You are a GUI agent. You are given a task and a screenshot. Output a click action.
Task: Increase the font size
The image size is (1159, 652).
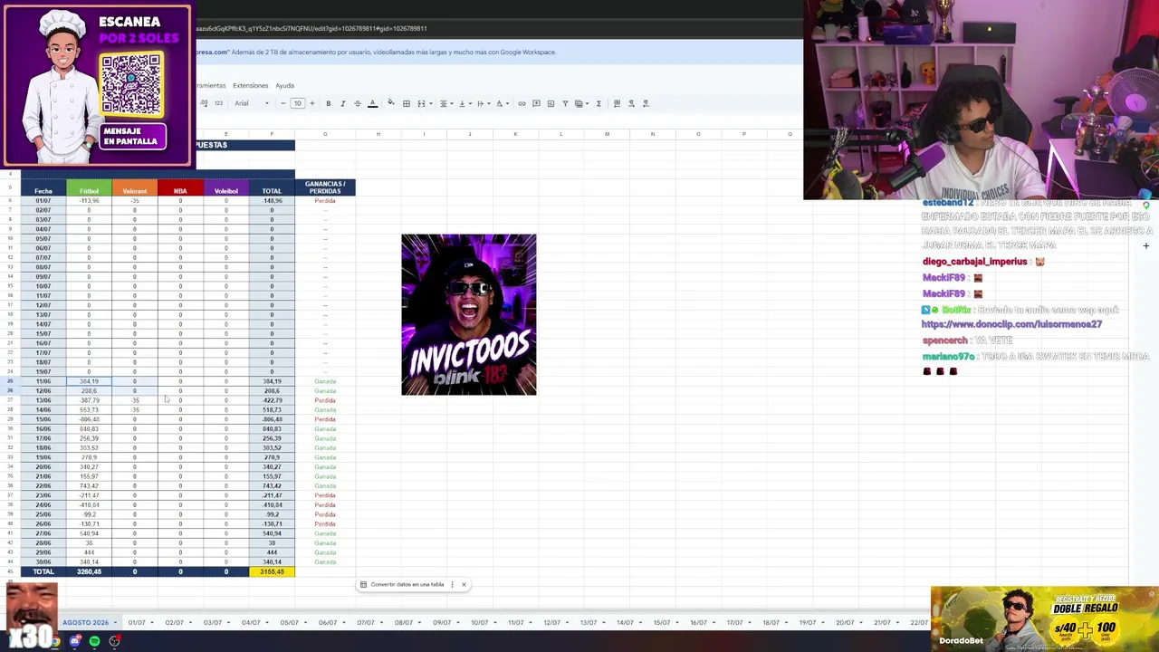(312, 103)
